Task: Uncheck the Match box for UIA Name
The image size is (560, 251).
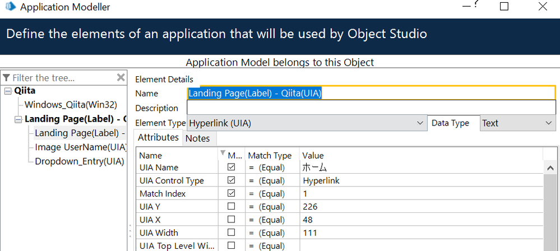Action: click(x=231, y=167)
